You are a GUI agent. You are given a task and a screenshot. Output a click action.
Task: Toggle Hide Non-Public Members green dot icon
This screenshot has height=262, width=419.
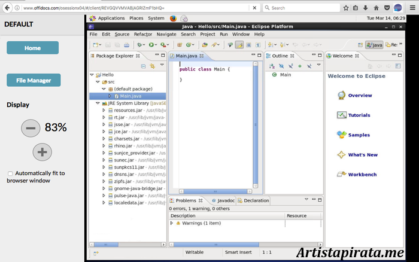[x=300, y=66]
